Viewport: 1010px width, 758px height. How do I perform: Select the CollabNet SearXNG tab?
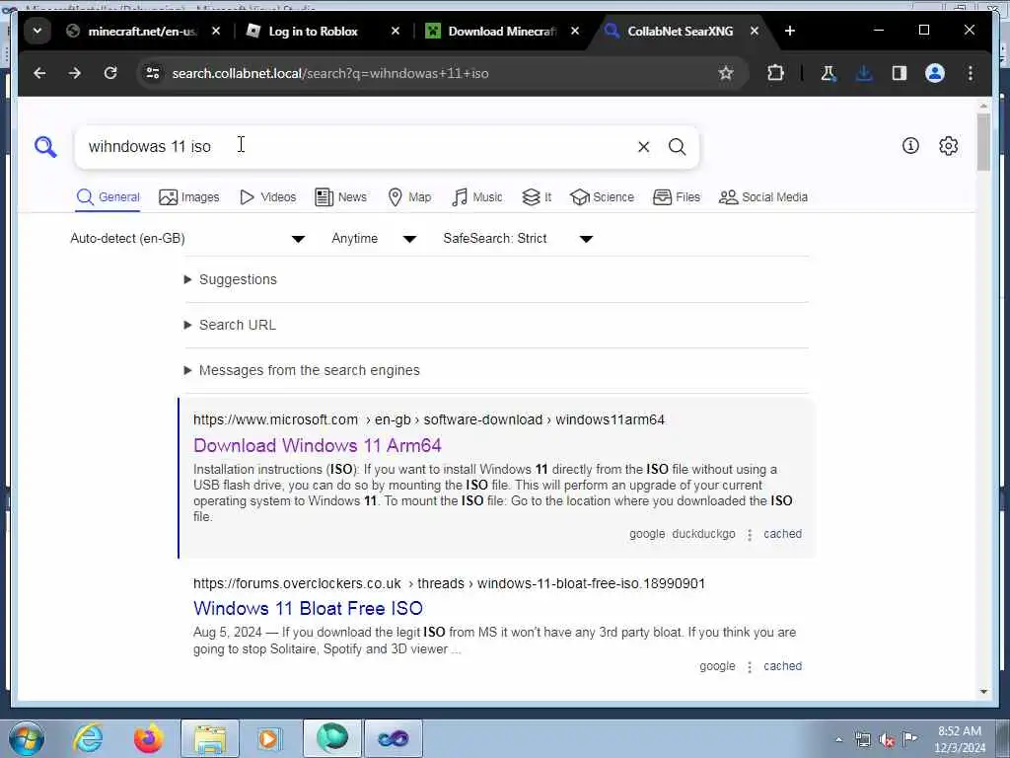coord(680,31)
